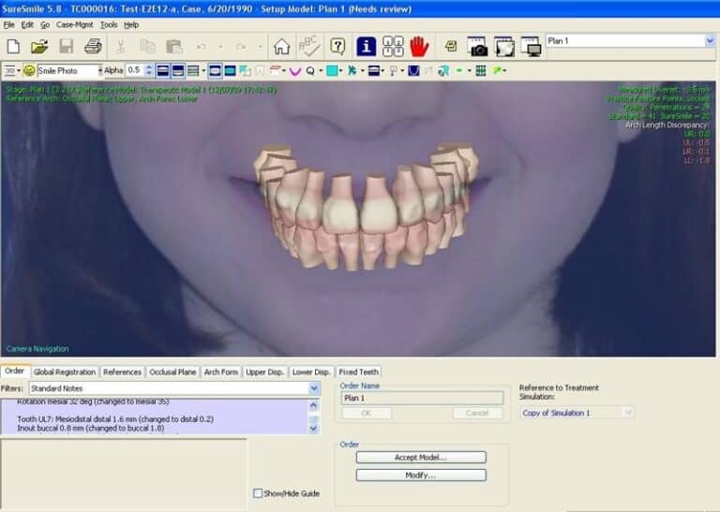Expand the speech bubble Q dropdown arrow
The image size is (720, 512).
(x=321, y=70)
